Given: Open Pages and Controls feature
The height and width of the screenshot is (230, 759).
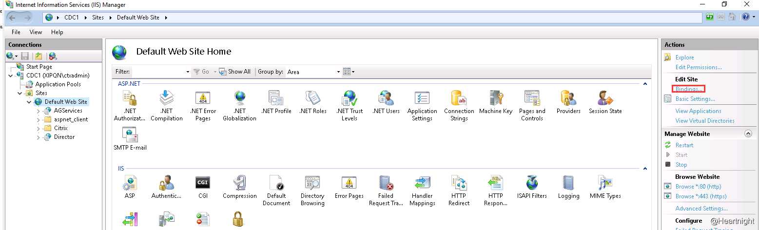Looking at the screenshot, I should click(532, 106).
